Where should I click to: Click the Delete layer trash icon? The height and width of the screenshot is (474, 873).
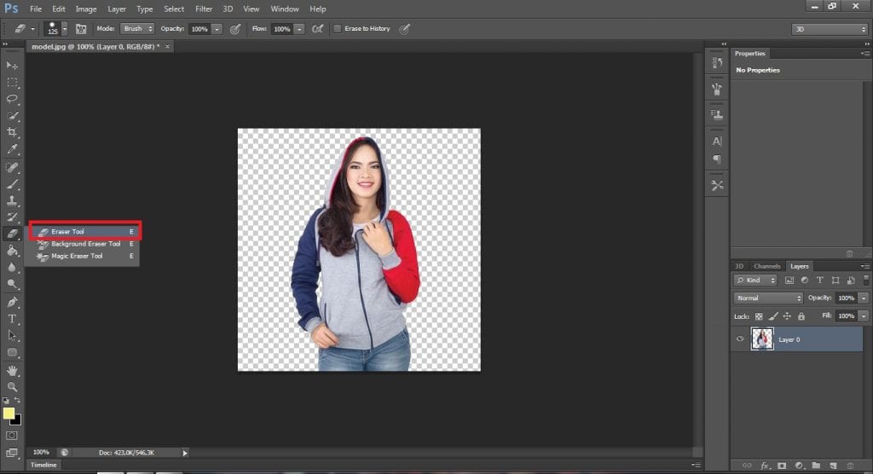click(851, 465)
